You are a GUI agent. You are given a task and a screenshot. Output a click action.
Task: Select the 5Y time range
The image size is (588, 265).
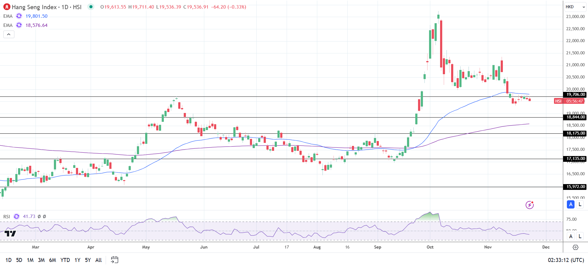pyautogui.click(x=88, y=260)
